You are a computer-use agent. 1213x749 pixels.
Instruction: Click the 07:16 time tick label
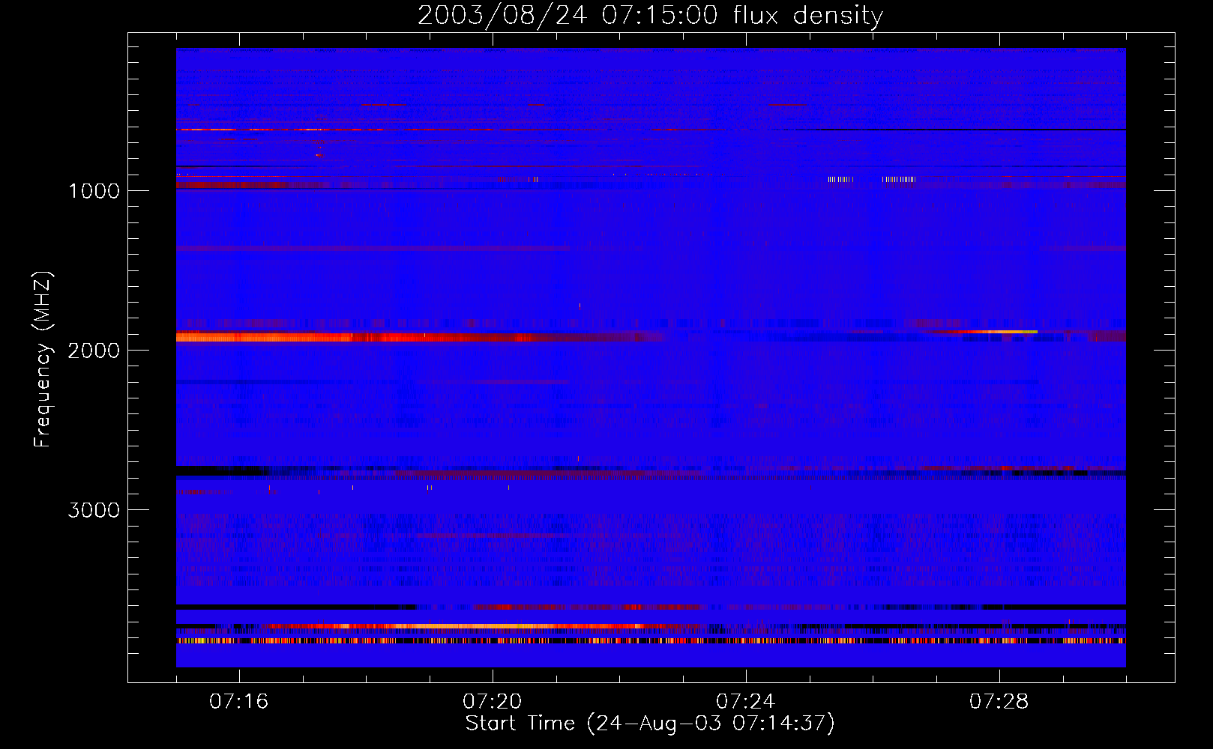239,702
